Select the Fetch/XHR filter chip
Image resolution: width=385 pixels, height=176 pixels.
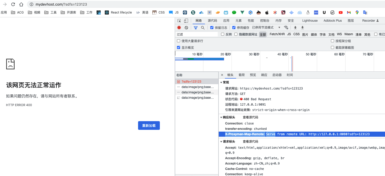[277, 34]
